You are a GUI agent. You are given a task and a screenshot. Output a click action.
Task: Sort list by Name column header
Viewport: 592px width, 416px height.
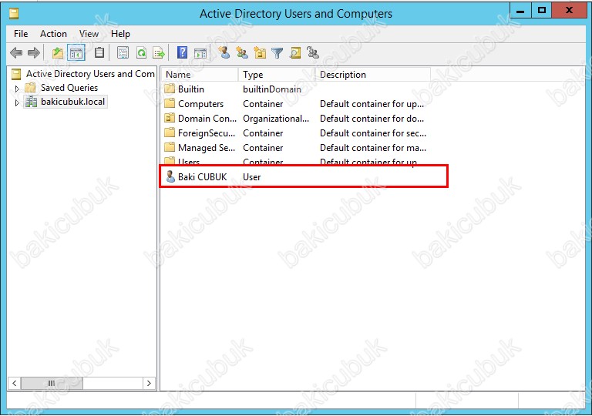[199, 75]
